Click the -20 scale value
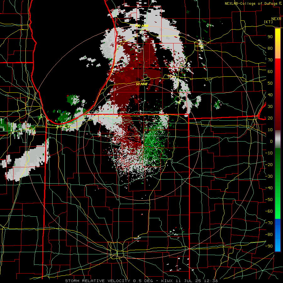The height and width of the screenshot is (283, 283). click(x=269, y=164)
